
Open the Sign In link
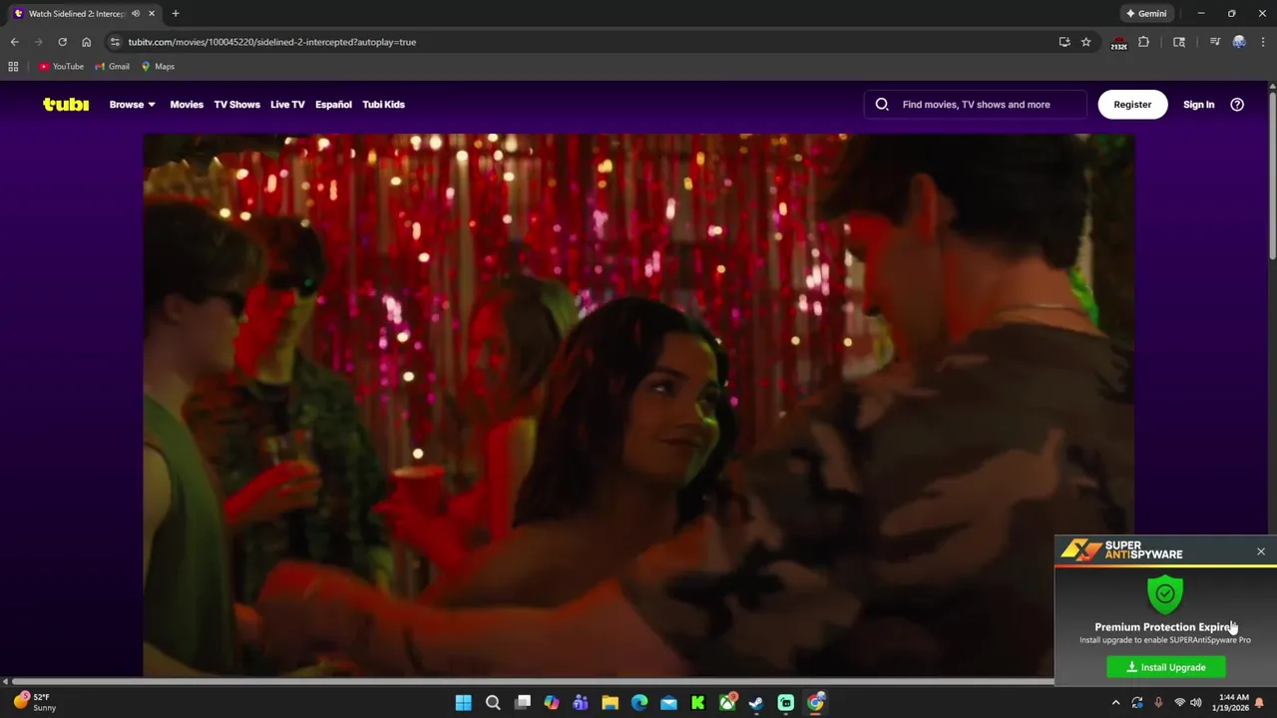pyautogui.click(x=1198, y=104)
